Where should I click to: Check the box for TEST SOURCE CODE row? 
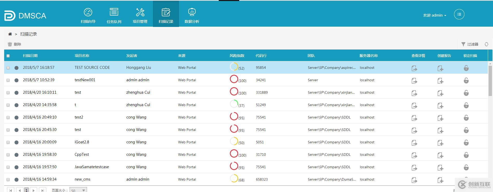(x=8, y=68)
